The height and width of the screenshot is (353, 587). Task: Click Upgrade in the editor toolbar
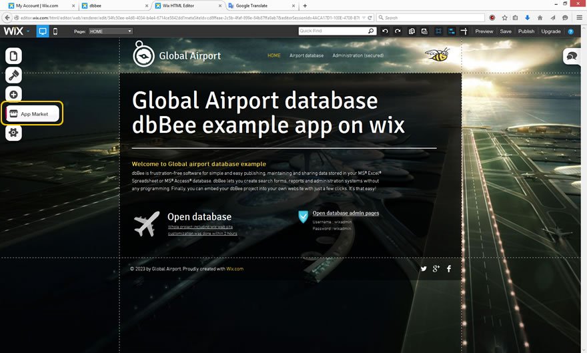[x=551, y=31]
